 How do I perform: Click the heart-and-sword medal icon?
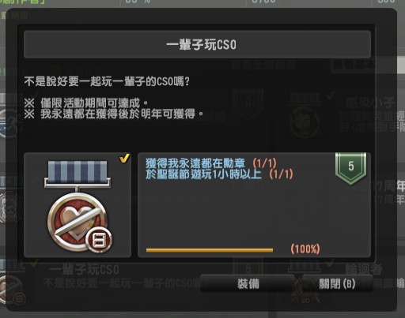coord(78,223)
